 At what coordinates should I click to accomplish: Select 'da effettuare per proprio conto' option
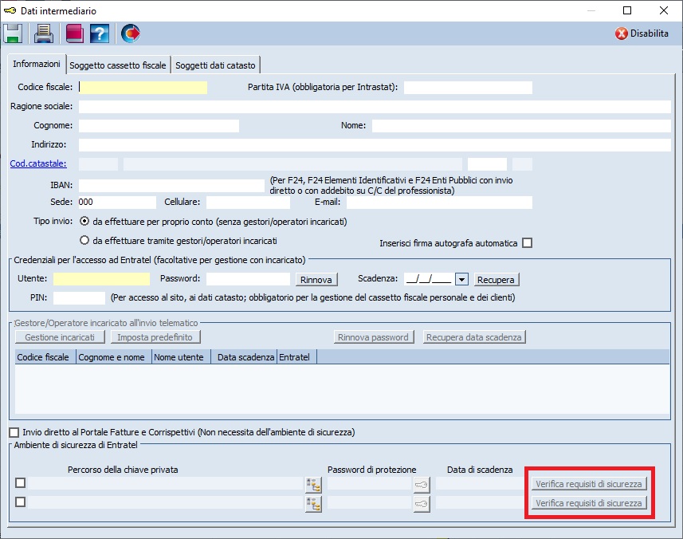(84, 222)
